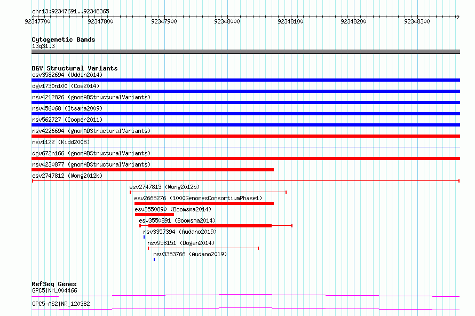Click the chr13:92347691..92348365 coordinate label
The image size is (475, 316).
70,11
